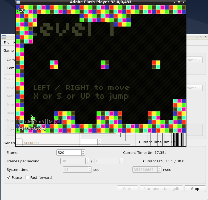This screenshot has width=208, height=200.
Task: Decrease frames per second denominator stepper
Action: (121, 163)
